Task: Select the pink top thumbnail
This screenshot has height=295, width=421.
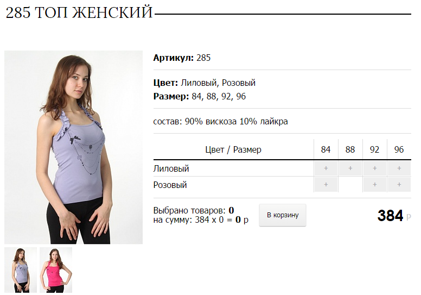Action: pyautogui.click(x=56, y=270)
